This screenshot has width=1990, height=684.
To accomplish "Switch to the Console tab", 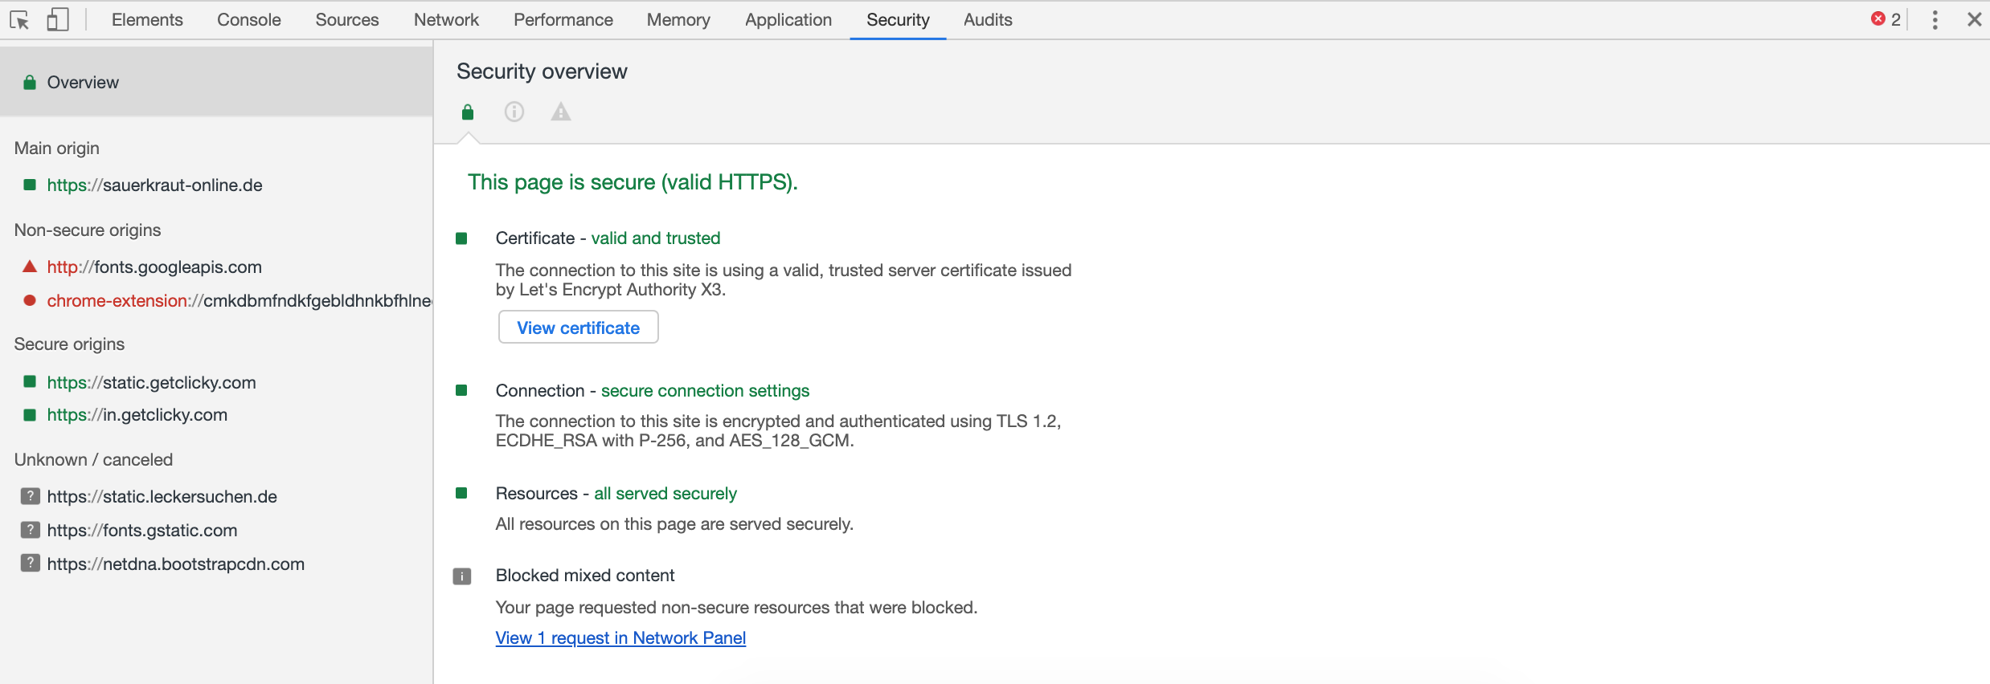I will [248, 20].
